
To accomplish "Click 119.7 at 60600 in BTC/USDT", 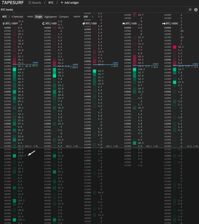I will [21, 201].
